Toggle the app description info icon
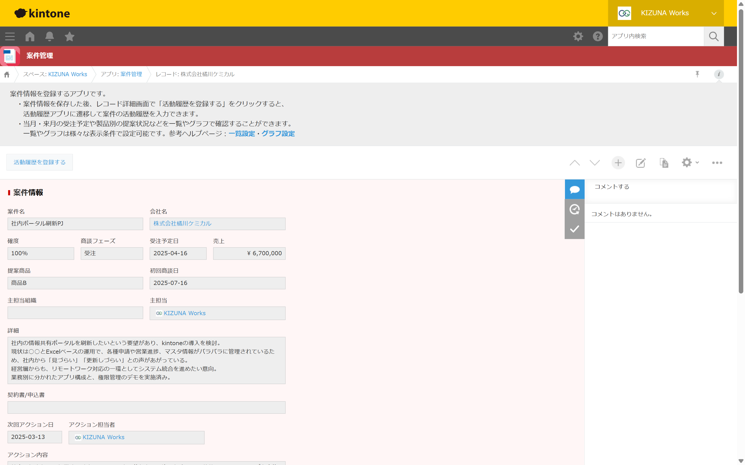Viewport: 745px width, 465px height. tap(719, 74)
